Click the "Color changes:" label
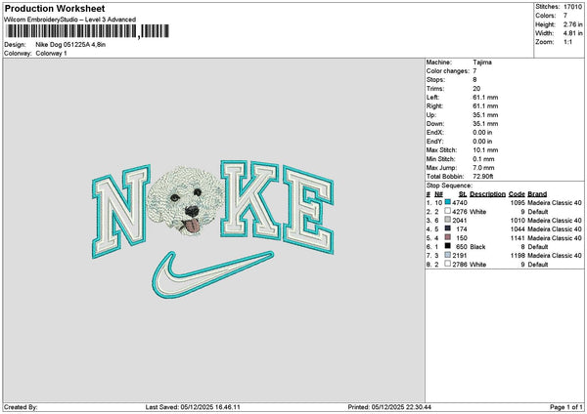Image resolution: width=587 pixels, height=414 pixels. coord(447,71)
